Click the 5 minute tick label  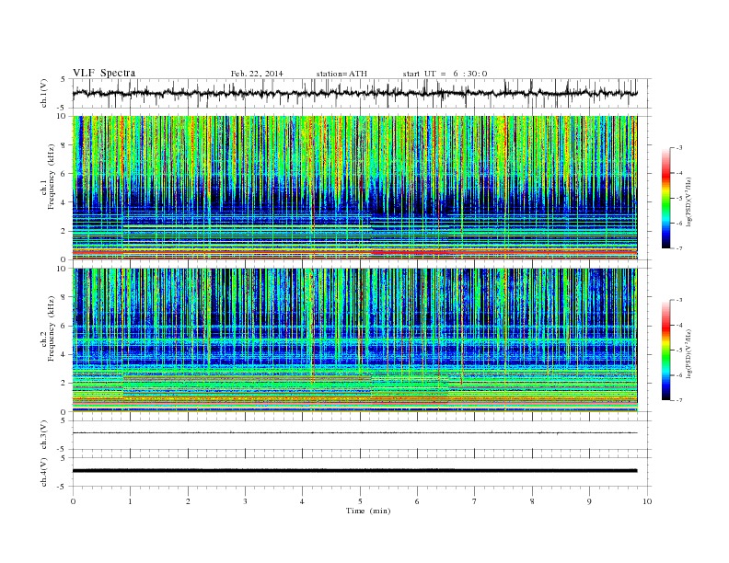coord(360,501)
